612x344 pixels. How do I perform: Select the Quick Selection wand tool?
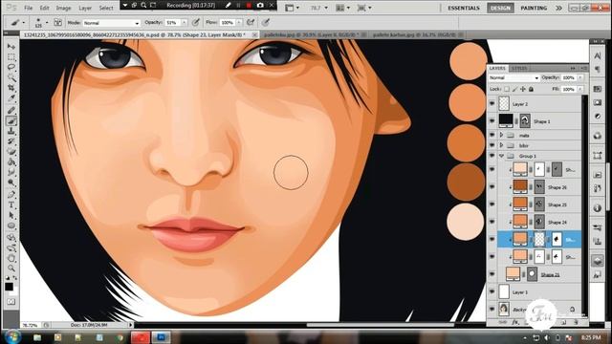pos(11,77)
